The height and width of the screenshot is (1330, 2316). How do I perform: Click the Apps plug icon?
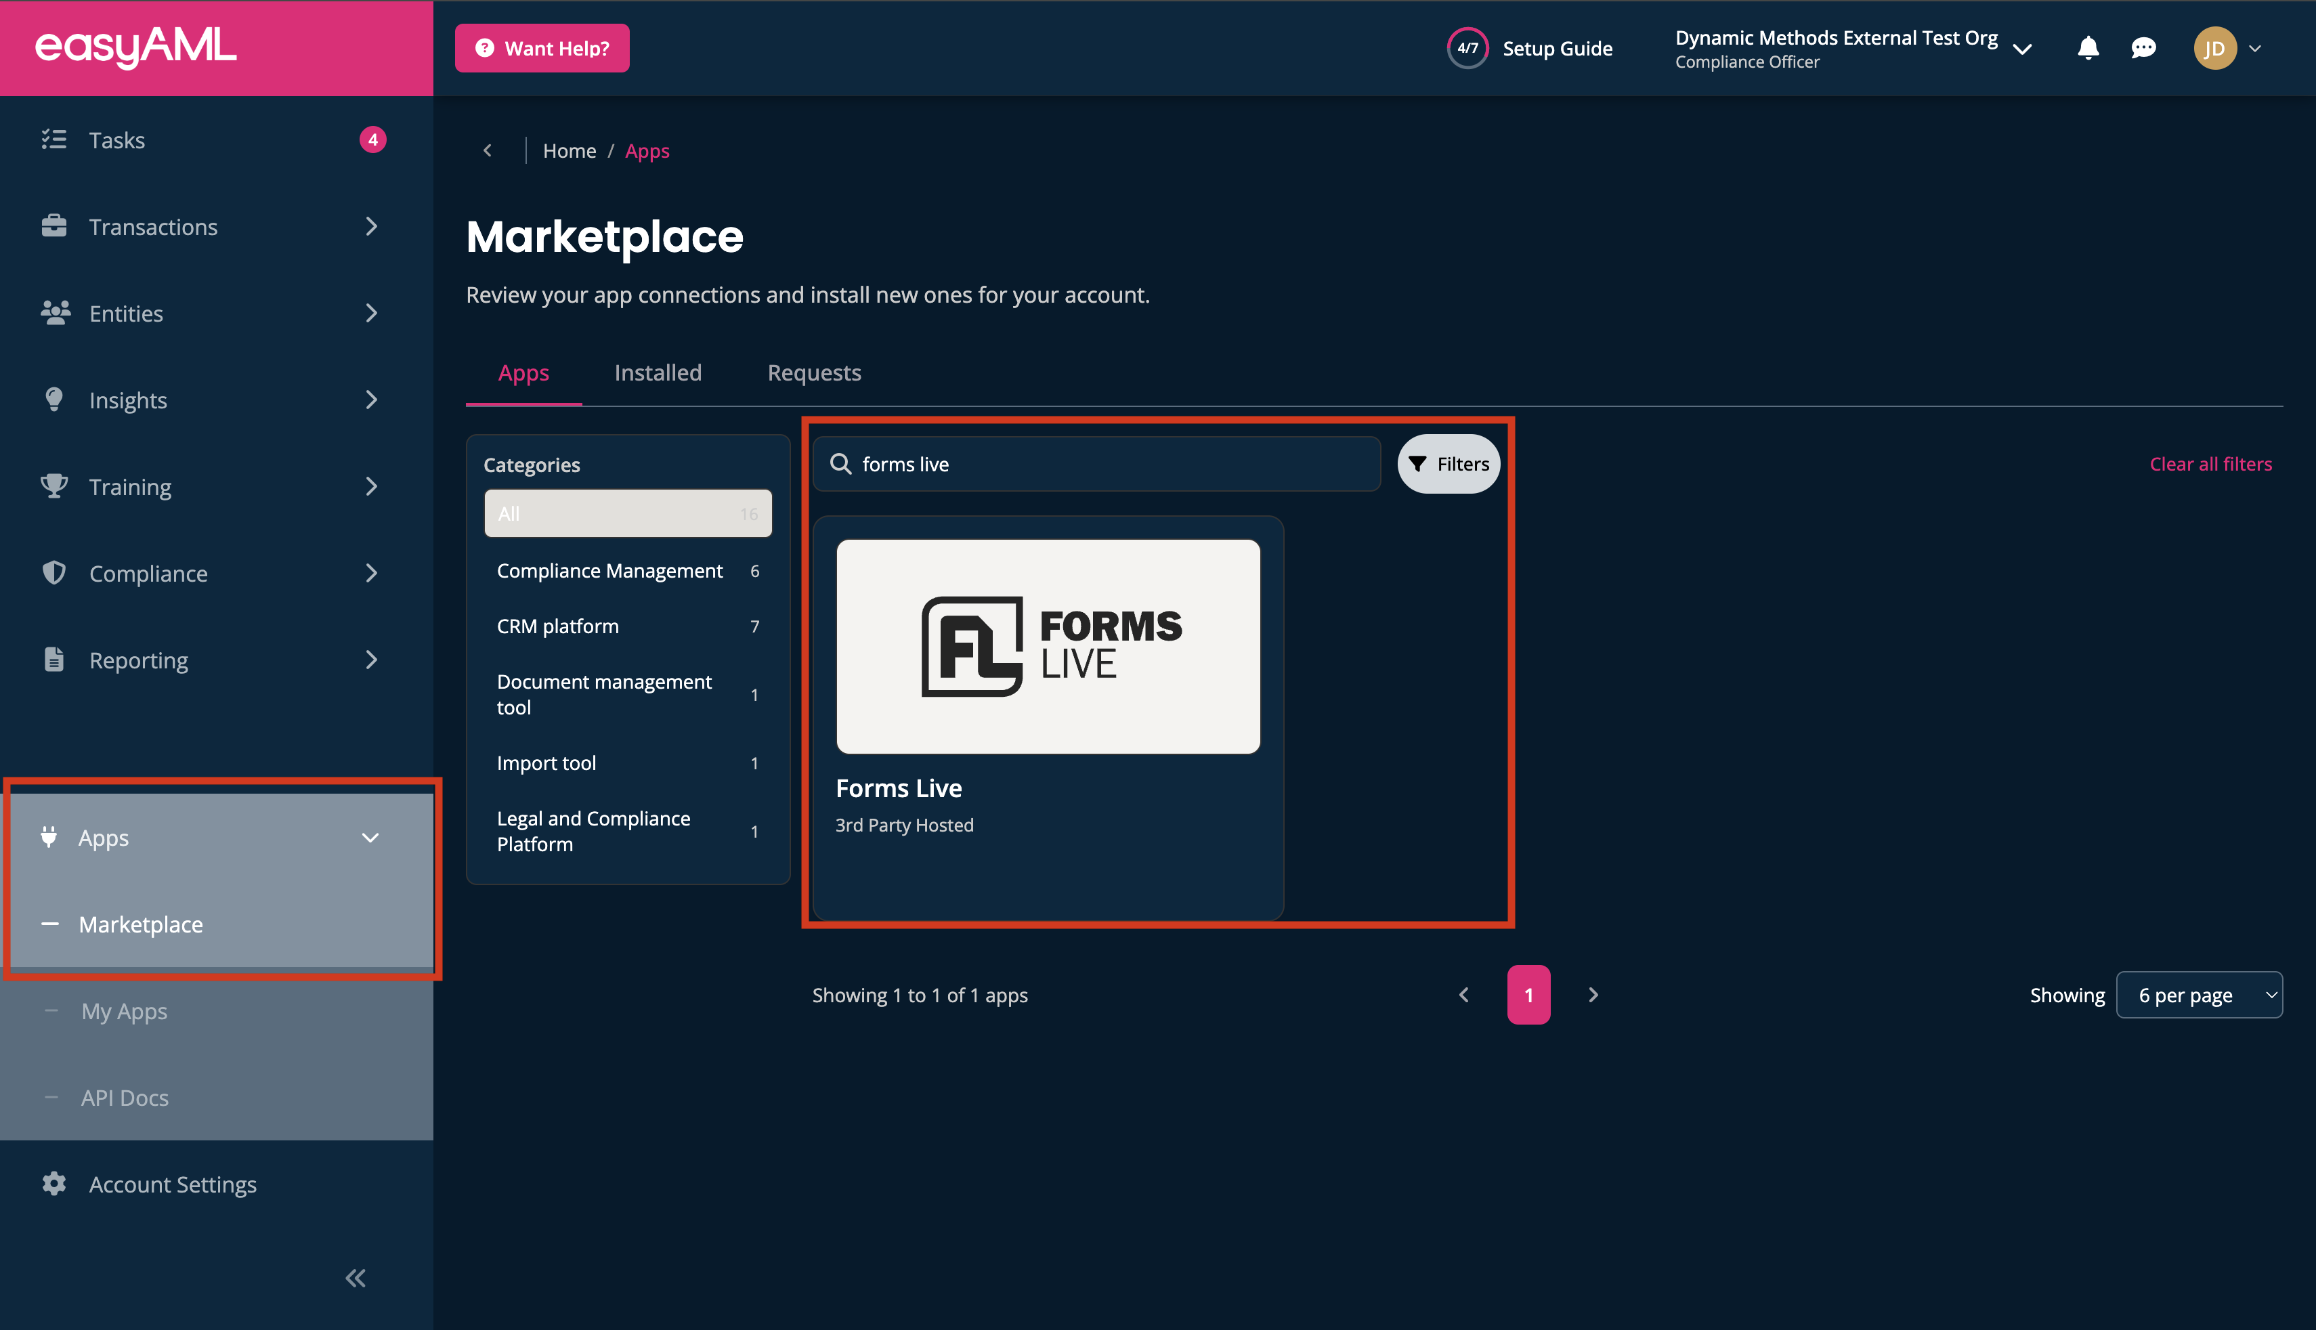click(x=48, y=837)
